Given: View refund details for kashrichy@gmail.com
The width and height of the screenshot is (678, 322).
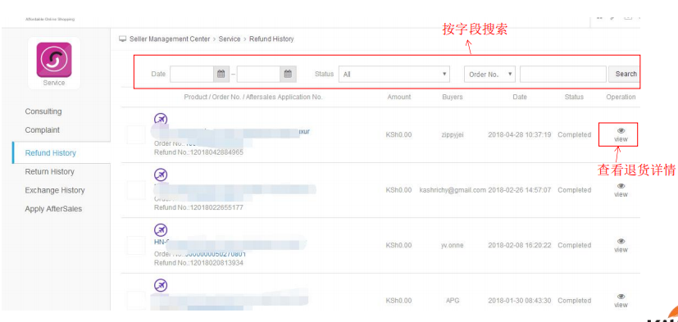Looking at the screenshot, I should coord(621,190).
